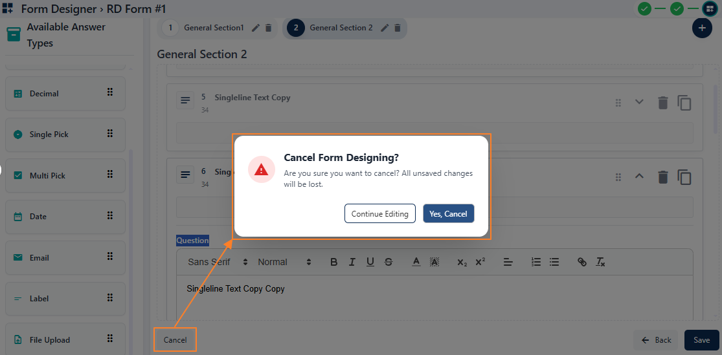Click the RD Form #1 breadcrumb title
722x355 pixels.
tap(136, 9)
